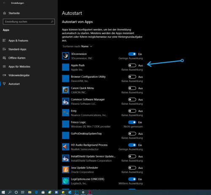Click the LogiOptions.exe app icon
This screenshot has height=195, width=211.
[65, 181]
